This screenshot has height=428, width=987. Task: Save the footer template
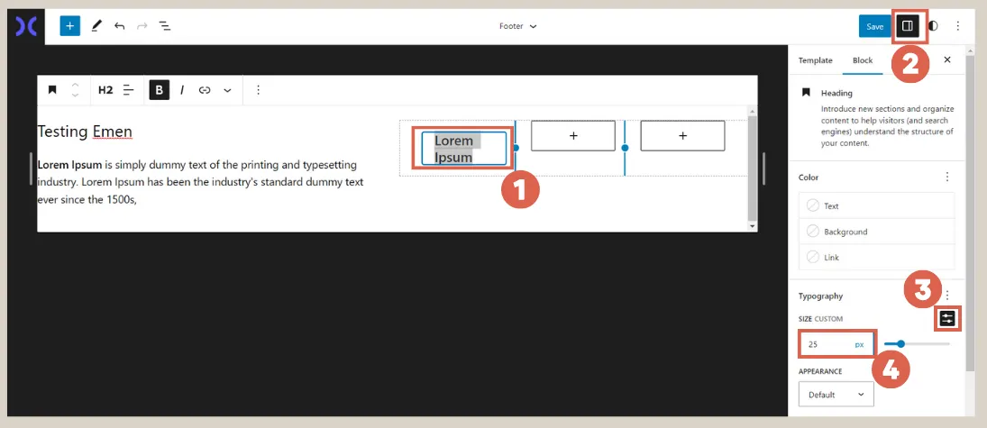(875, 26)
